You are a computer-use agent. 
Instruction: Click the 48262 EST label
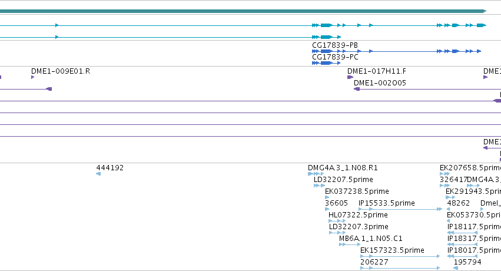(x=459, y=203)
